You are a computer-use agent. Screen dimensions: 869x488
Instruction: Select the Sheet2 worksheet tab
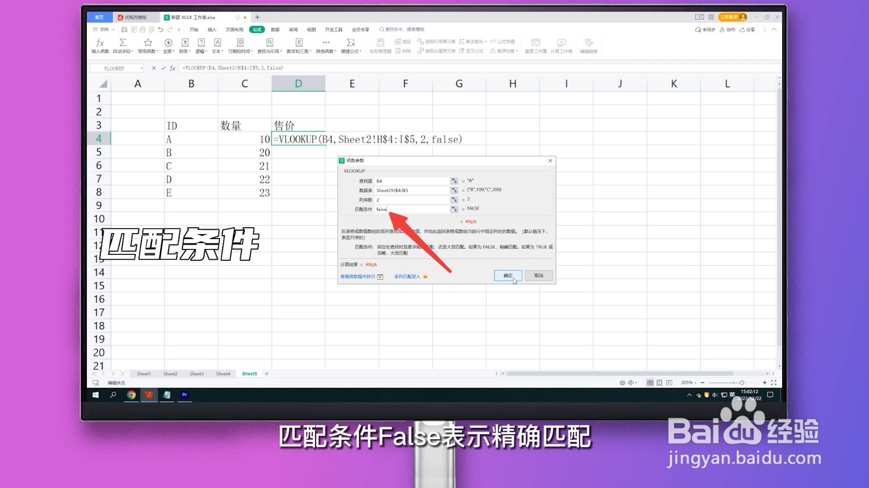coord(170,373)
